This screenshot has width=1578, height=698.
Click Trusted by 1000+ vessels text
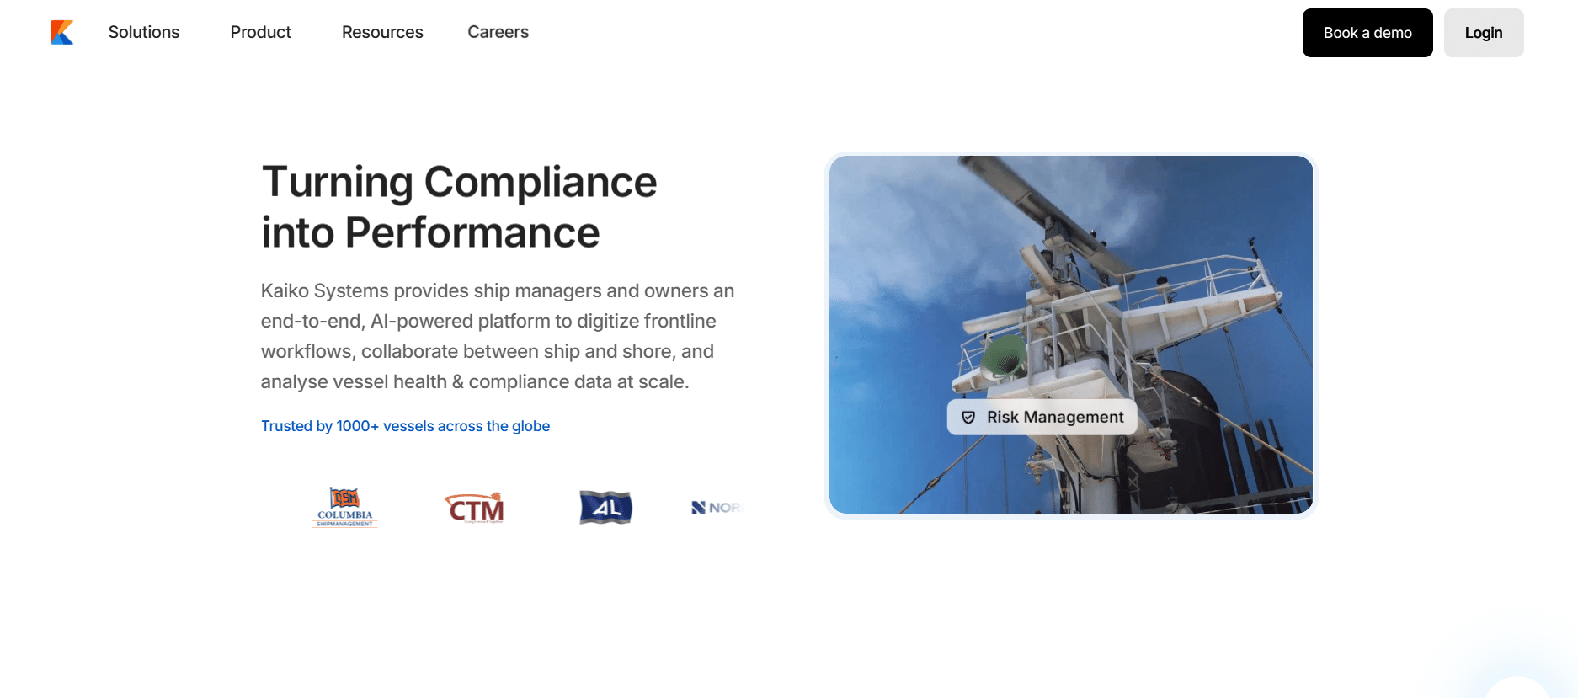(405, 426)
